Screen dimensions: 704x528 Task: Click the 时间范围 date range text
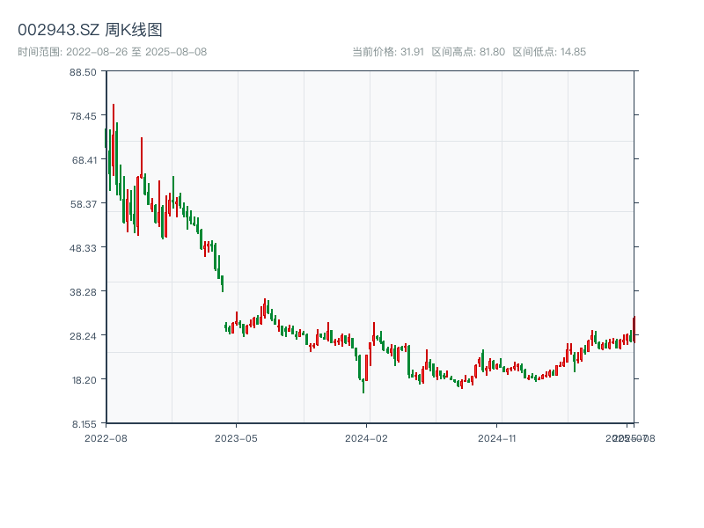(112, 52)
